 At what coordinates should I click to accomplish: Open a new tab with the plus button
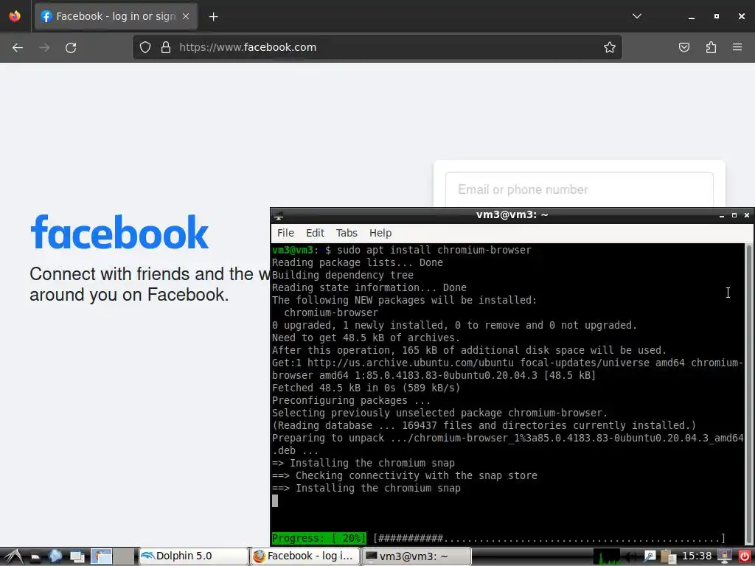tap(213, 16)
